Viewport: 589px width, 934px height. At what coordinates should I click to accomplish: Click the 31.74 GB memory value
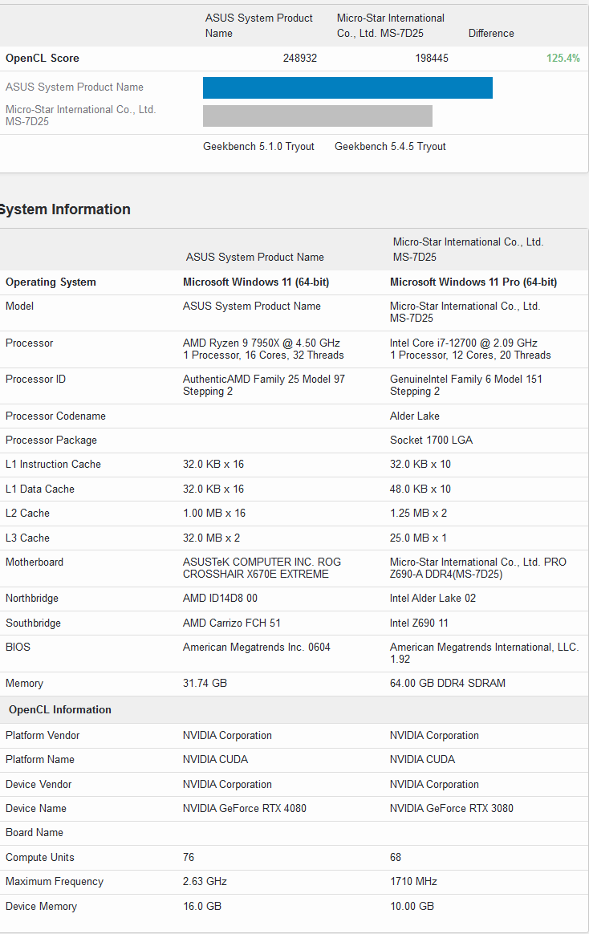(x=205, y=683)
